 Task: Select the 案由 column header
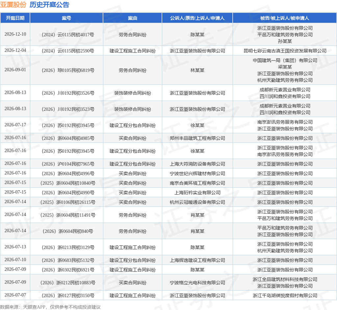click(132, 18)
